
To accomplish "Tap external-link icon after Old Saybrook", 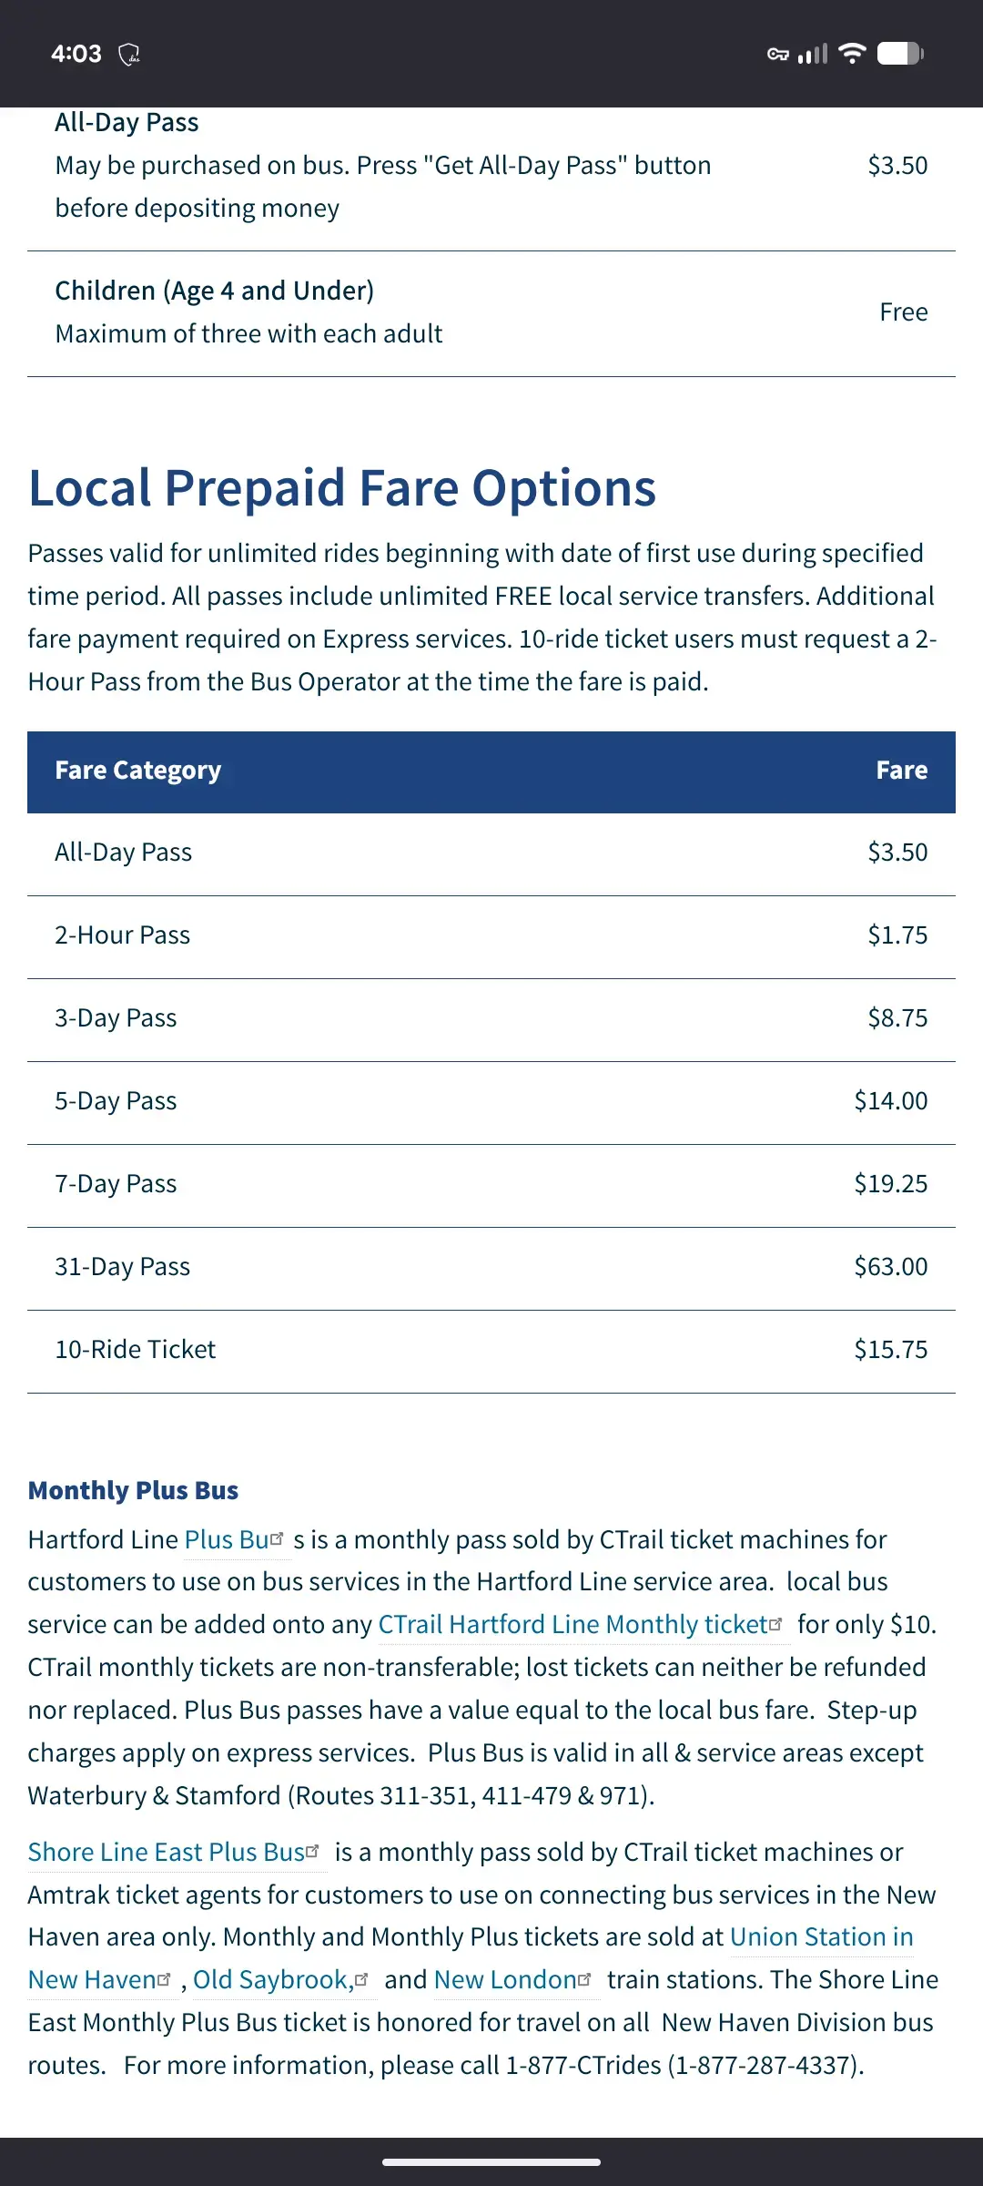I will tap(361, 1978).
